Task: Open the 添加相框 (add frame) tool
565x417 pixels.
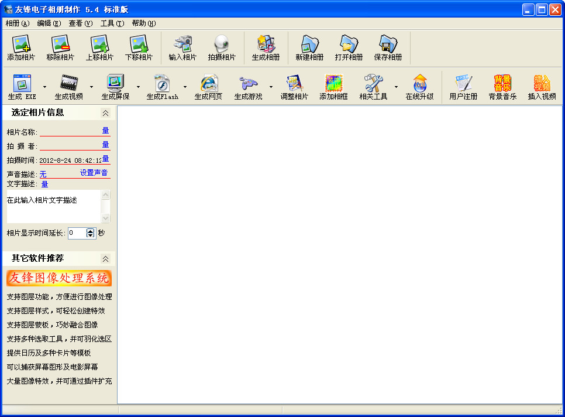Action: [x=333, y=87]
